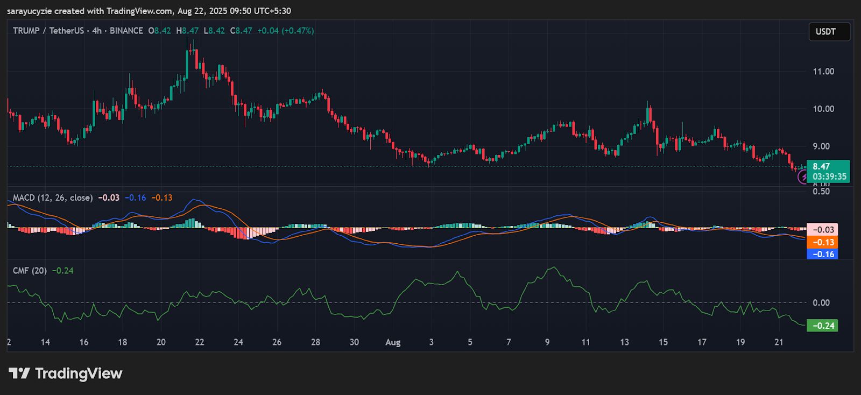Click the 0.50 MACD scale label
Viewport: 861px width, 395px height.
coord(821,191)
